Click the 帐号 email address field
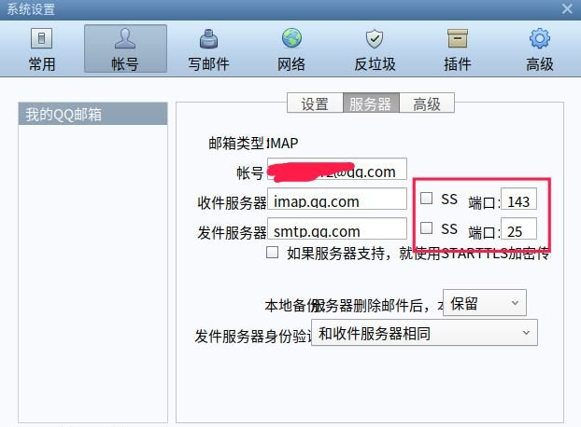 click(x=337, y=170)
